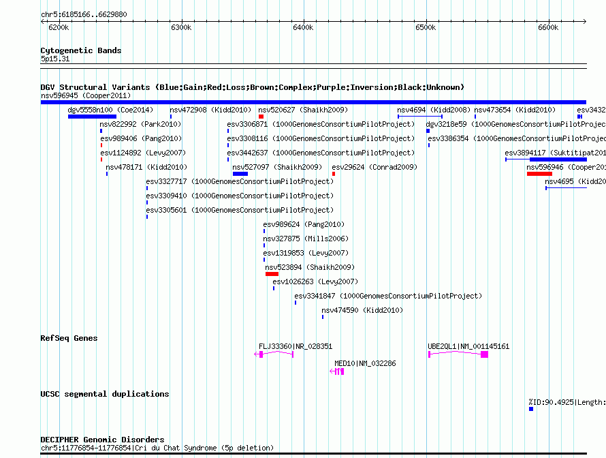Open nsv327875 (Mills2006) label
Viewport: 606px width, 458px height.
(306, 239)
